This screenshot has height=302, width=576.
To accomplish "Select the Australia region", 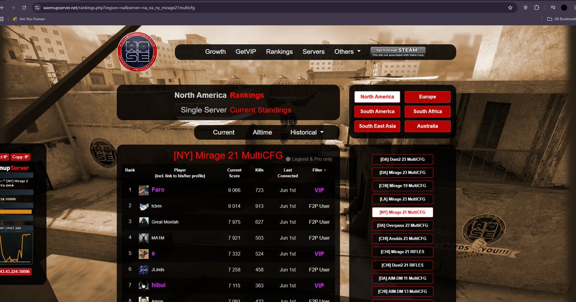I will click(x=427, y=126).
